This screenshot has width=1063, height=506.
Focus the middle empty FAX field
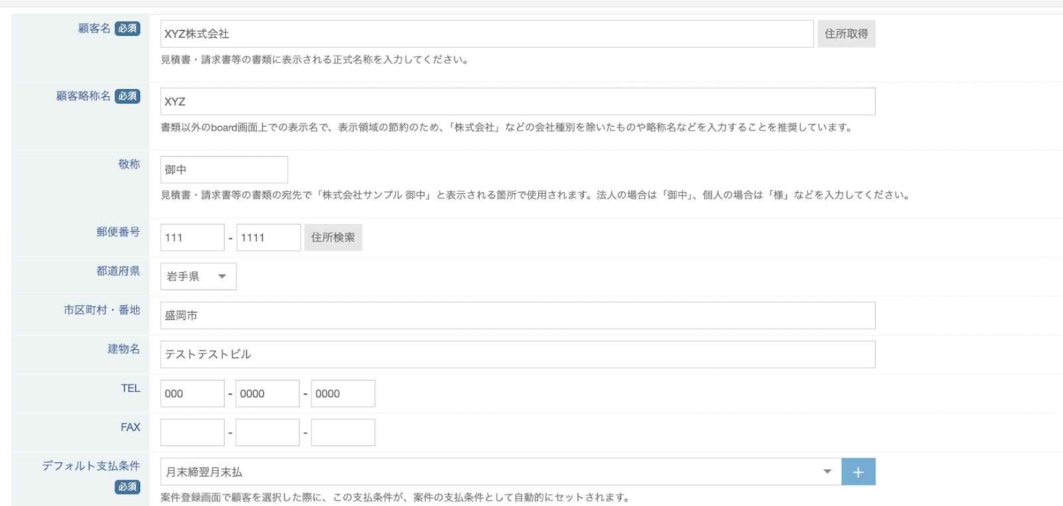[267, 433]
